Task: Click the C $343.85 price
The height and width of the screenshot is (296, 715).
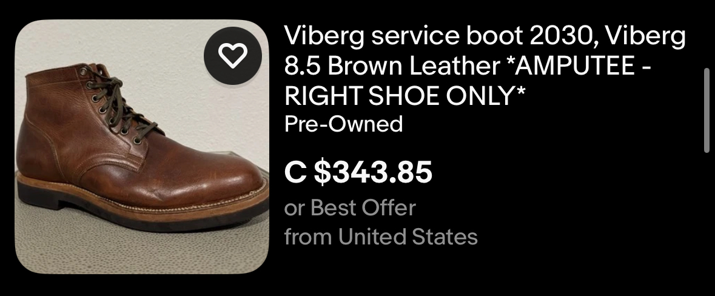Action: (x=358, y=172)
